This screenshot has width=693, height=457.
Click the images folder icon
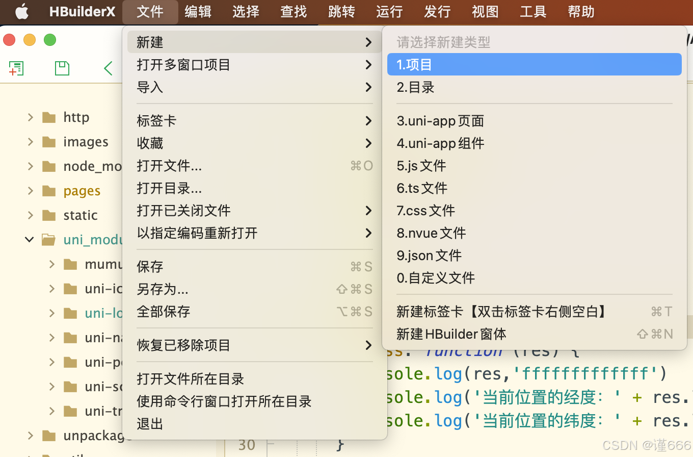click(x=49, y=142)
